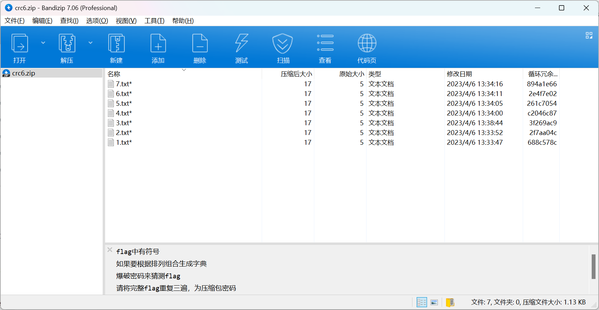599x310 pixels.
Task: Click the Scan (扫描) shield icon
Action: tap(283, 43)
